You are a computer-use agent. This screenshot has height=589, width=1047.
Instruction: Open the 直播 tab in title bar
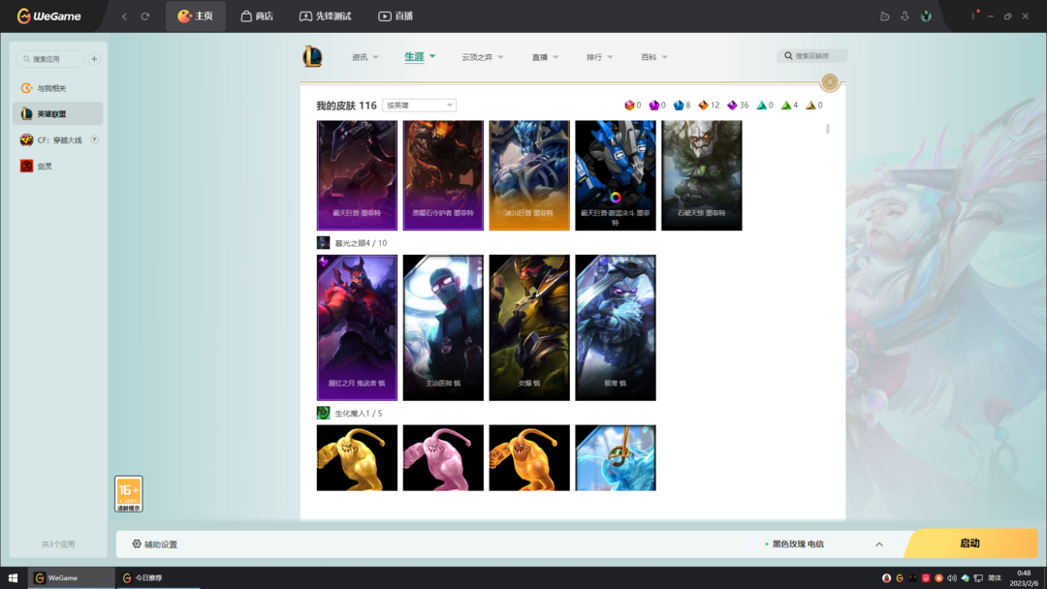pos(396,16)
